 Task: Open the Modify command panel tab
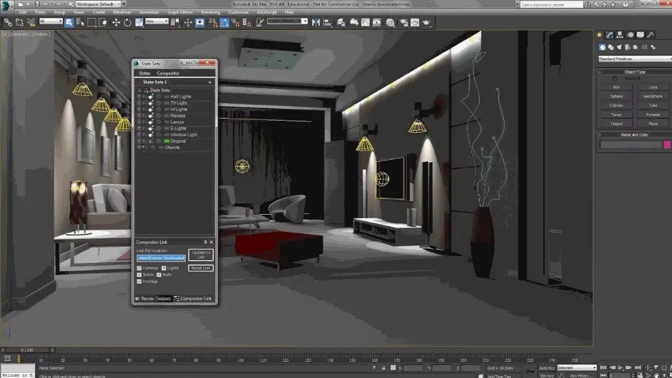[610, 35]
